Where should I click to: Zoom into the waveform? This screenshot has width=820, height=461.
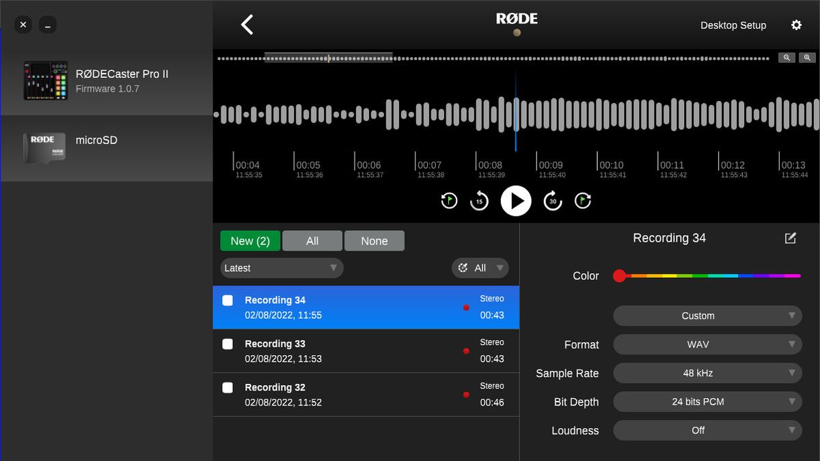807,57
